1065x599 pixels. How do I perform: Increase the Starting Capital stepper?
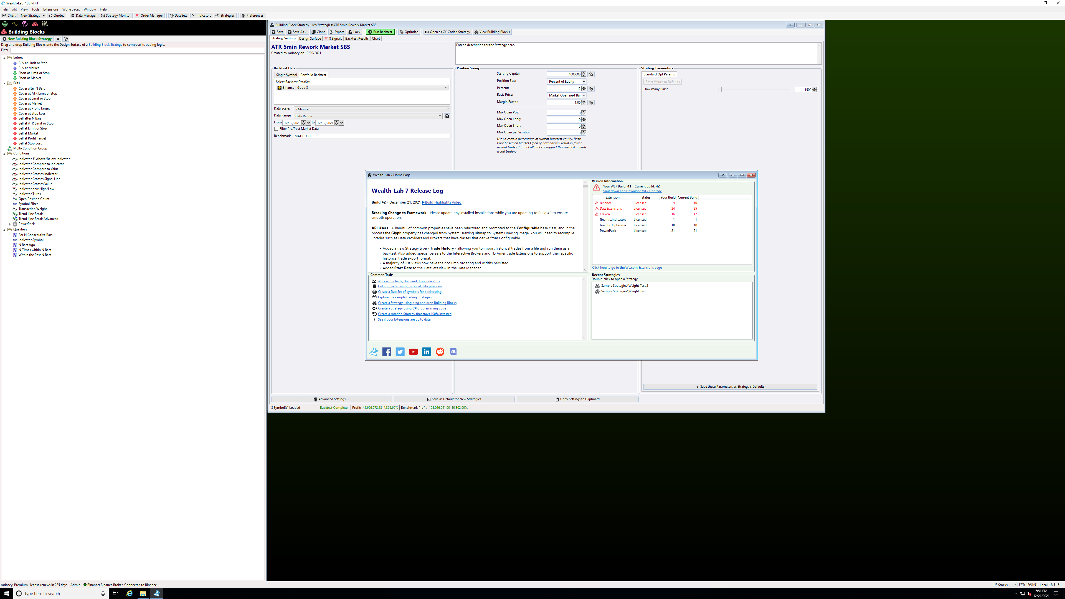pyautogui.click(x=584, y=73)
